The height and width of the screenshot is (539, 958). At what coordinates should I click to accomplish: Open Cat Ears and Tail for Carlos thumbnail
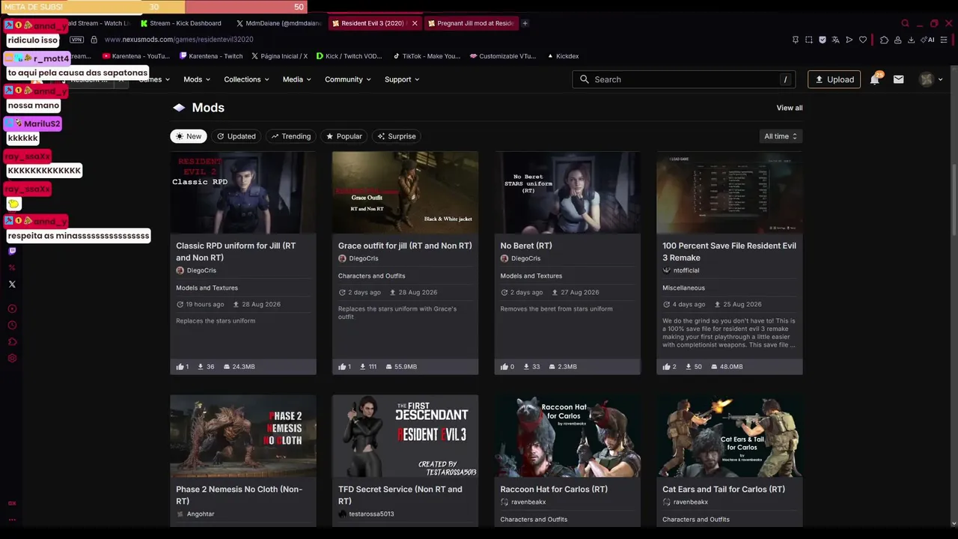pyautogui.click(x=730, y=436)
